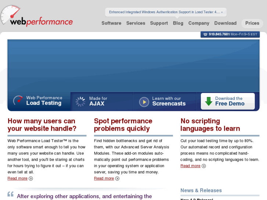Click the gauge icon beside Load Testing
267x200 pixels.
point(18,100)
